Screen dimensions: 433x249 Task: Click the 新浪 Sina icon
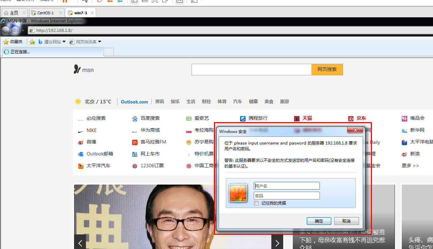(x=404, y=154)
